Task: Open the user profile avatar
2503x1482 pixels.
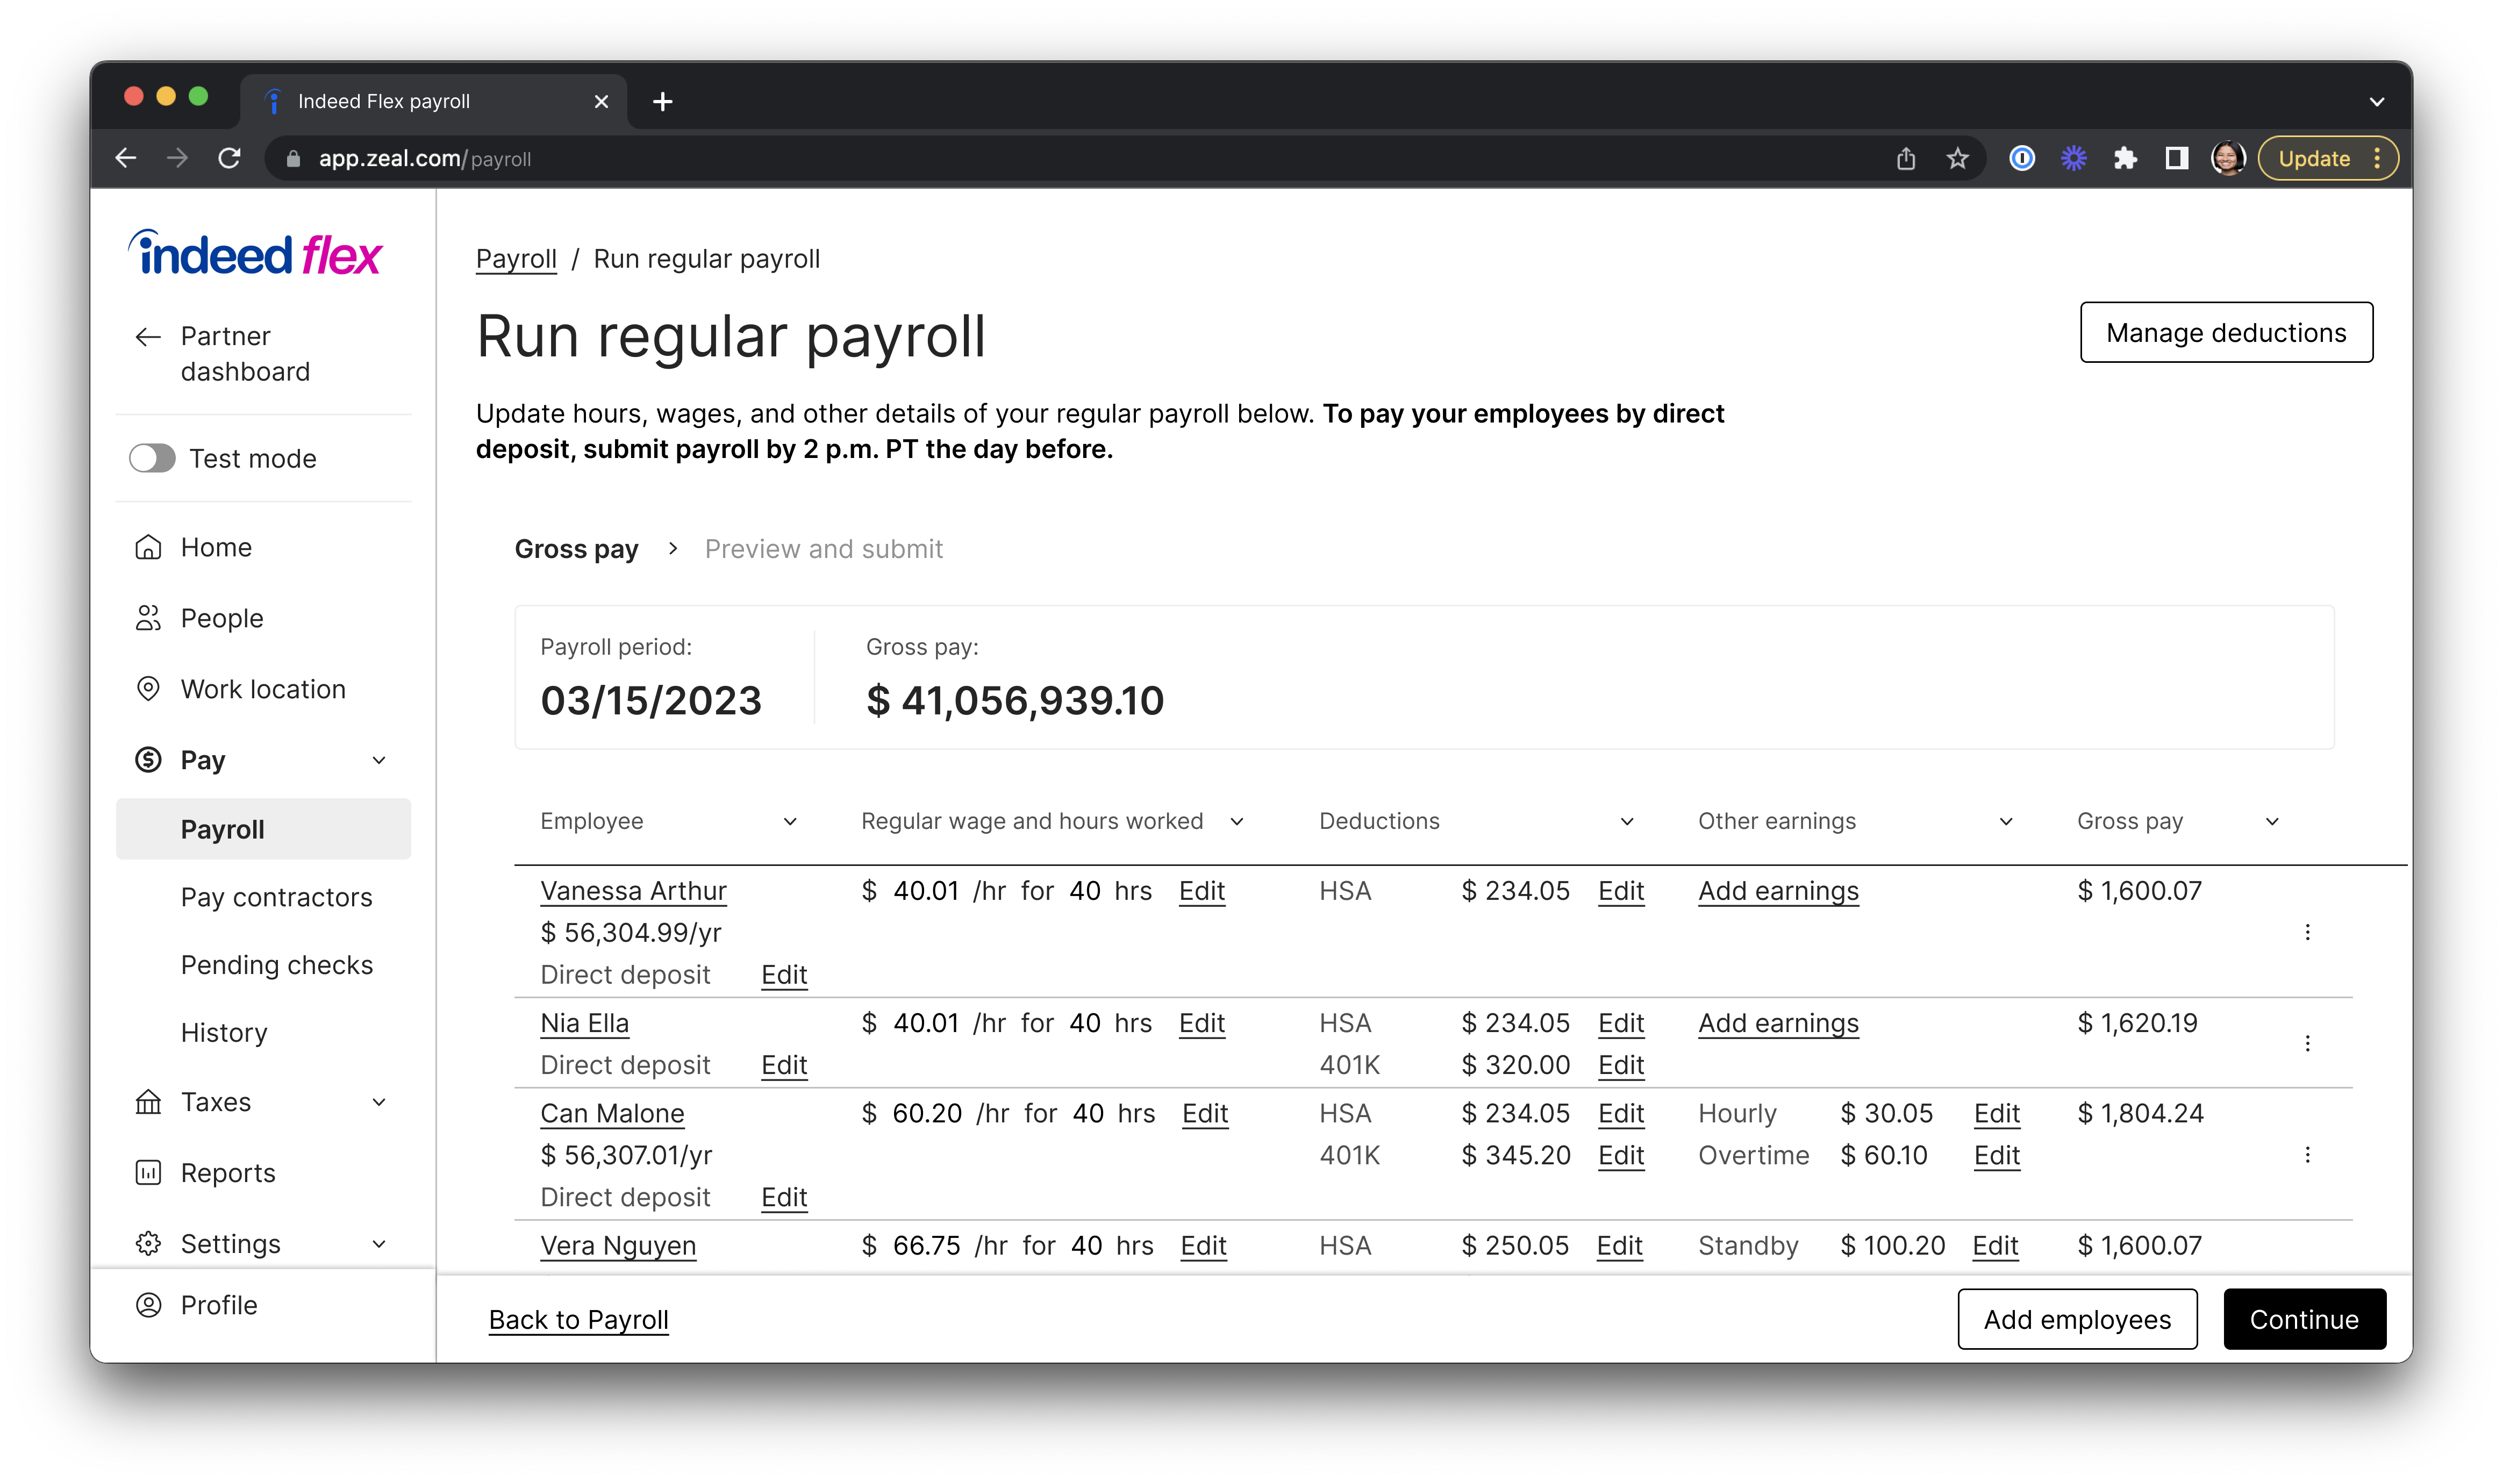Action: tap(2228, 159)
